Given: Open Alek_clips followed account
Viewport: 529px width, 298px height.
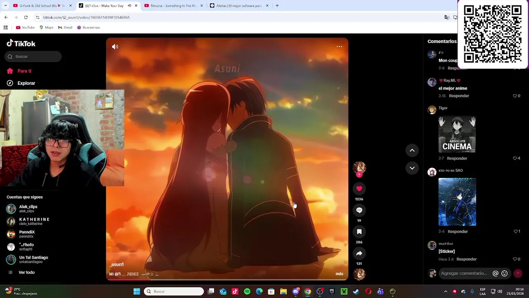Looking at the screenshot, I should 28,209.
